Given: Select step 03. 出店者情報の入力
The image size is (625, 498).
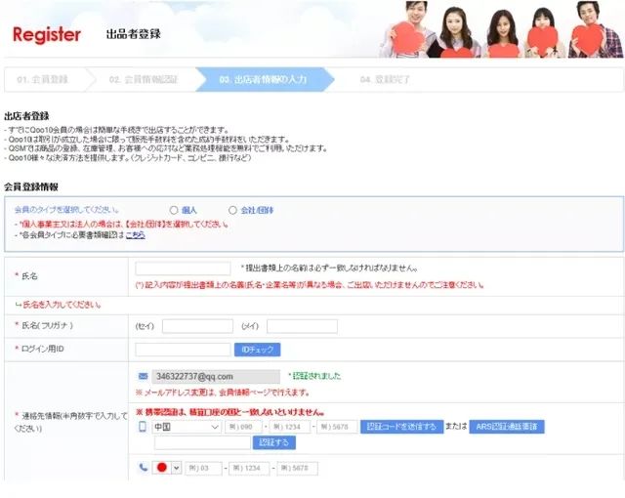Looking at the screenshot, I should (263, 79).
